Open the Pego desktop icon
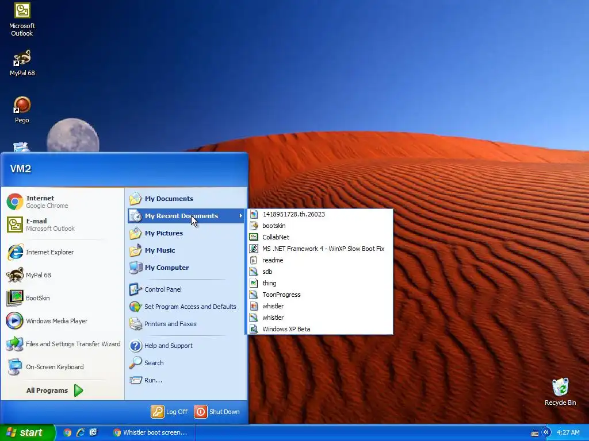The width and height of the screenshot is (589, 441). (x=22, y=110)
